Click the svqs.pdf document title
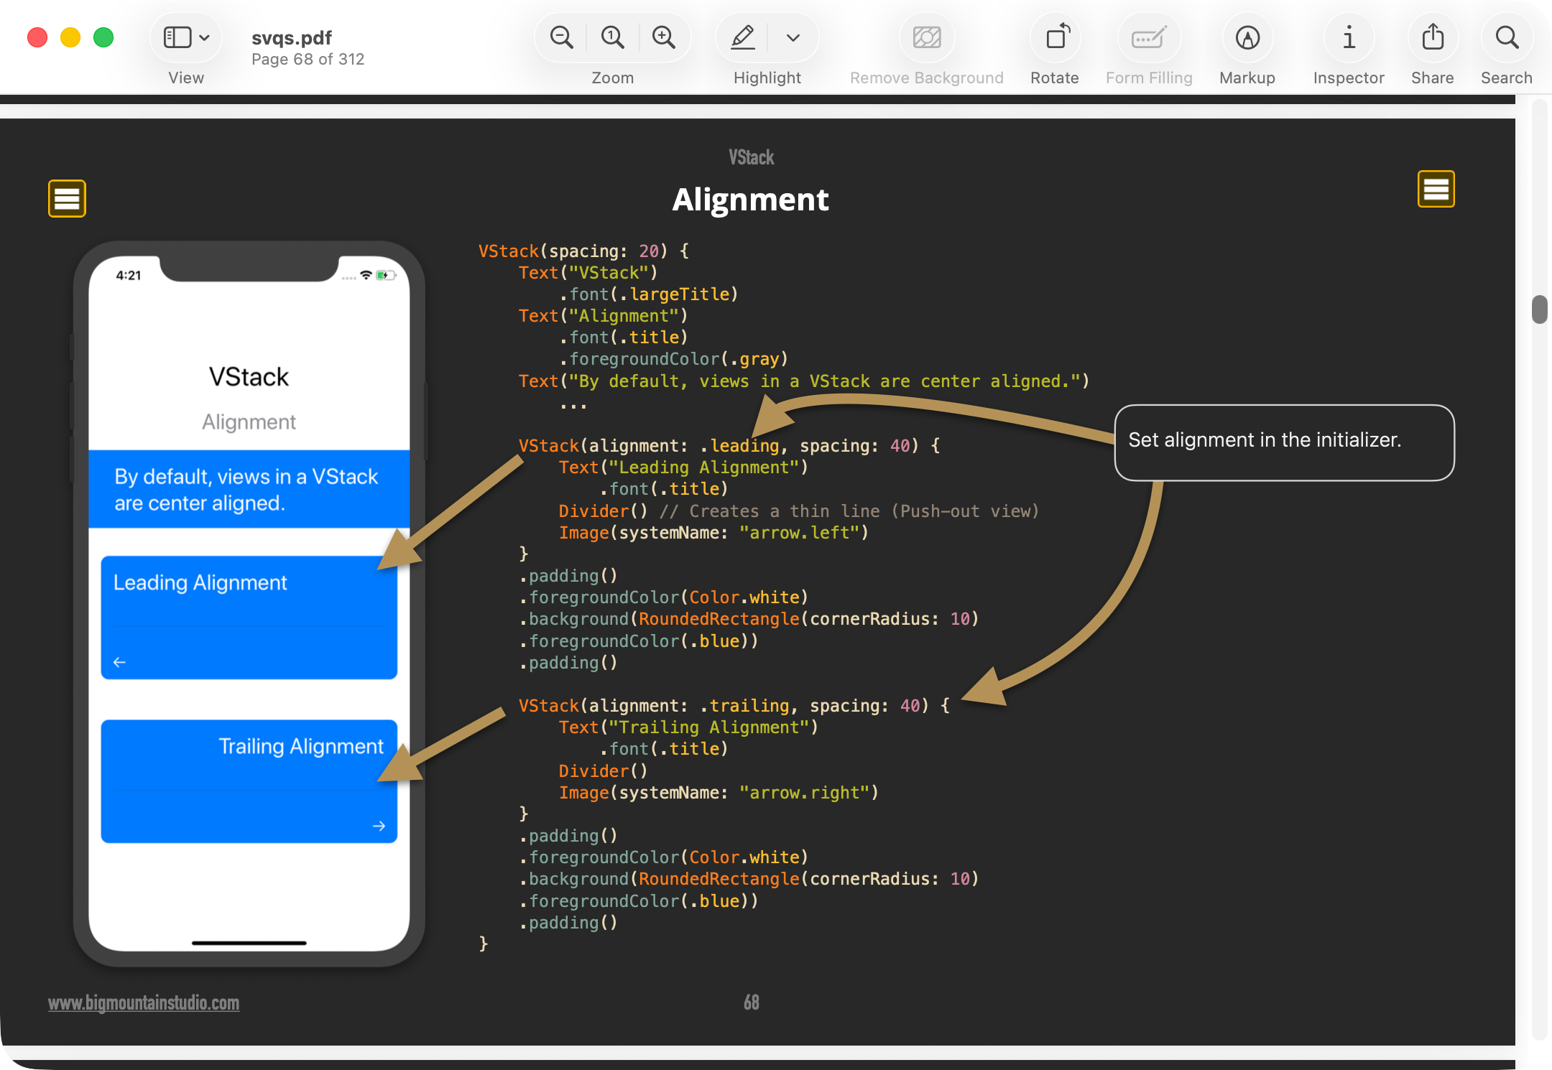This screenshot has height=1070, width=1552. [x=292, y=37]
